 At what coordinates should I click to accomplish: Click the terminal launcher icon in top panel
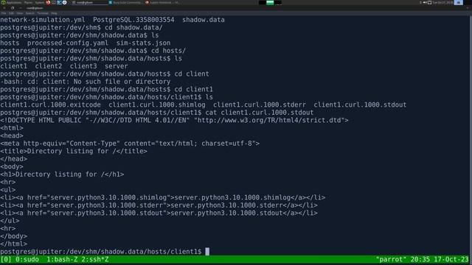click(54, 2)
